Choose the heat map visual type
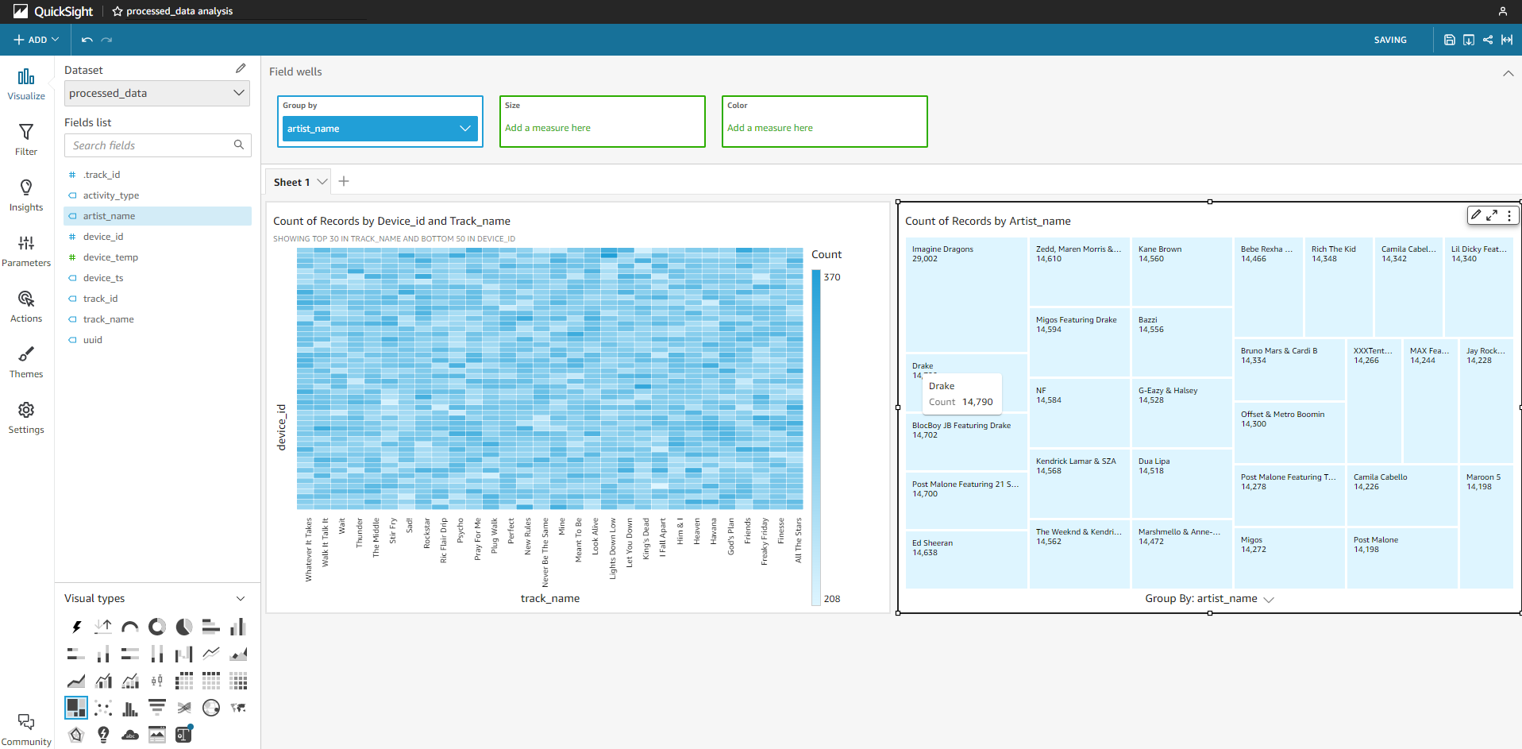 pos(238,681)
